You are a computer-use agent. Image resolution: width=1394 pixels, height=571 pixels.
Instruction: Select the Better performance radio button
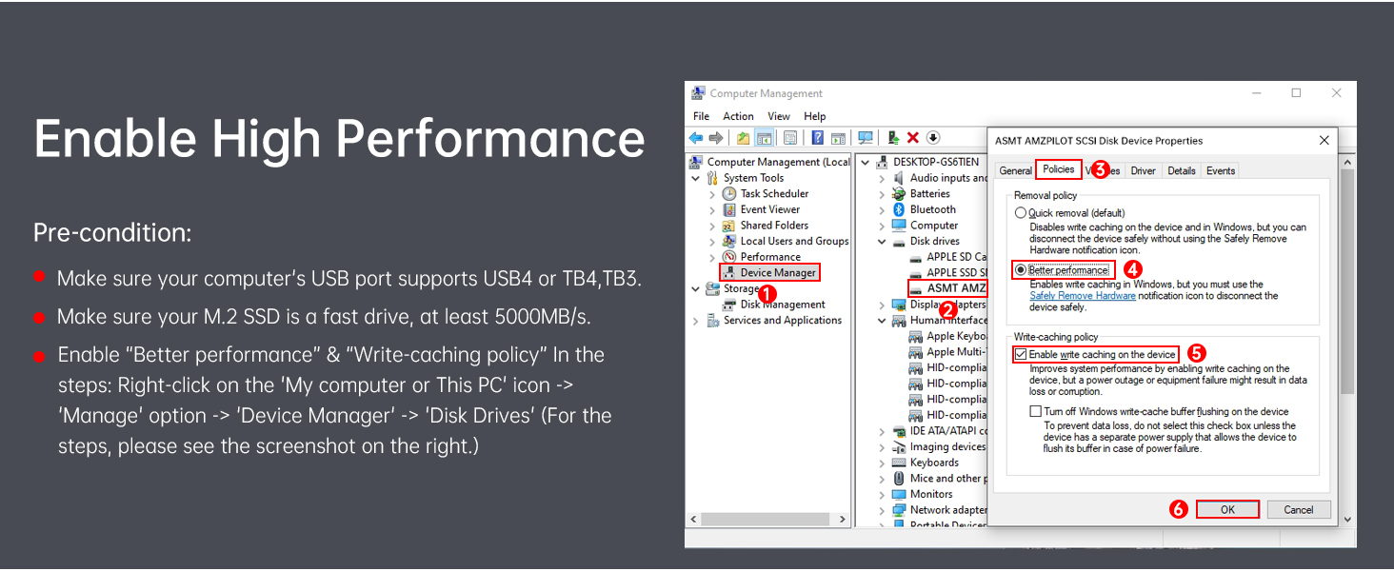(1021, 270)
